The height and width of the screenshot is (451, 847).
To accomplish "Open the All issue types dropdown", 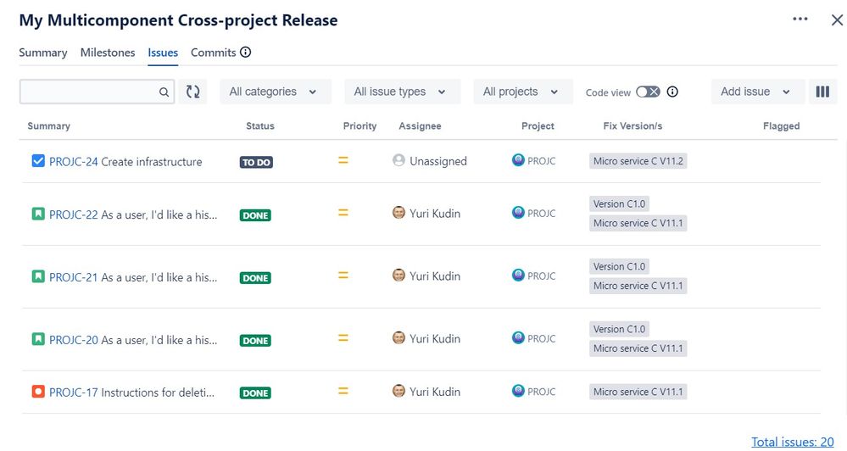I will click(x=402, y=92).
